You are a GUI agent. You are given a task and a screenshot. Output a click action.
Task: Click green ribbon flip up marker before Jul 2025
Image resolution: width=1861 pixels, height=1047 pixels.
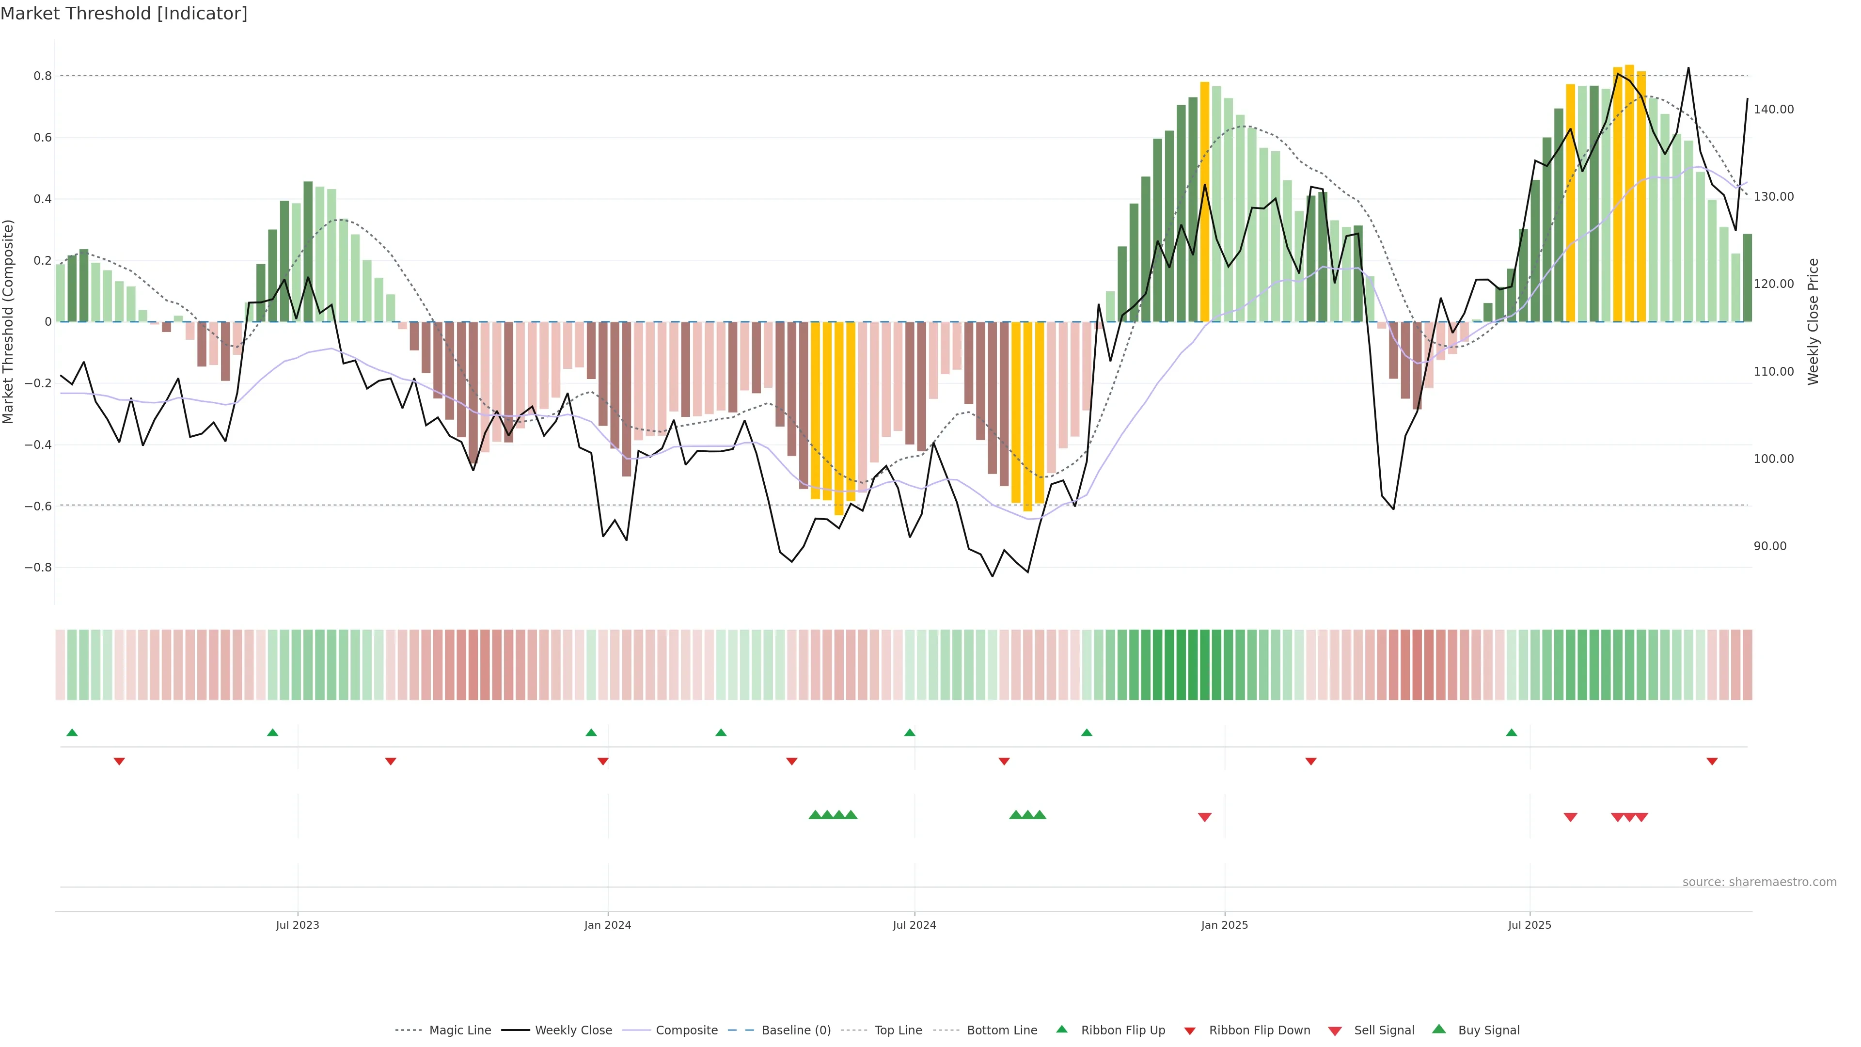pos(1512,733)
